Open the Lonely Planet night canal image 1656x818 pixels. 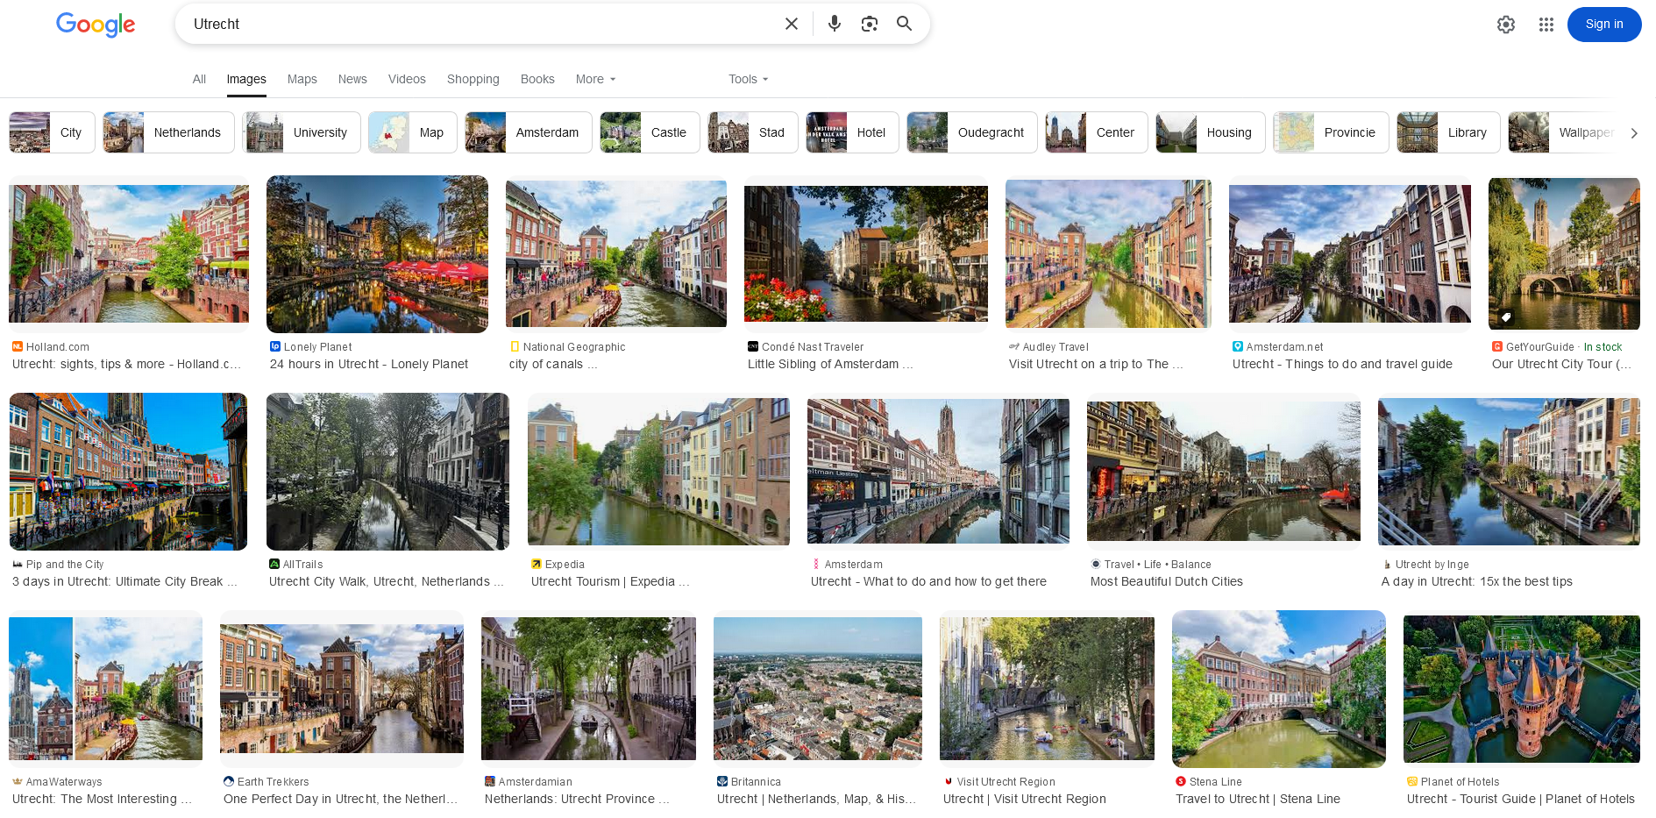377,254
